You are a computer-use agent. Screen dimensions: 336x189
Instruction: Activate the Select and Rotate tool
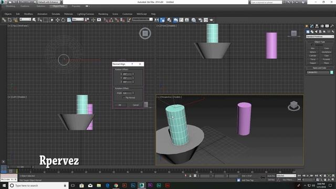63,20
